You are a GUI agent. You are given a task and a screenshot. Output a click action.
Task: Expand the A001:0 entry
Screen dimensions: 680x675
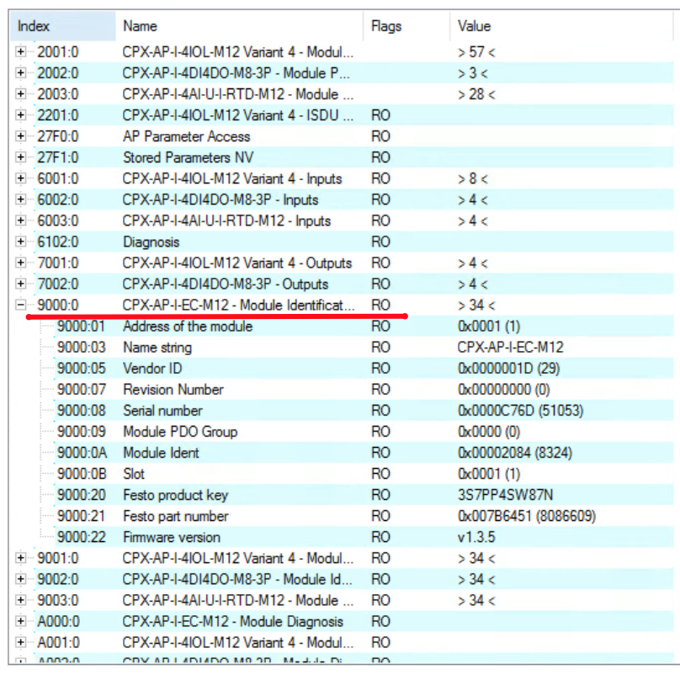20,642
